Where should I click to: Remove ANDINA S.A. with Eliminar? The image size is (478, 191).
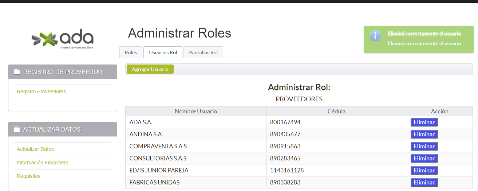click(x=424, y=134)
